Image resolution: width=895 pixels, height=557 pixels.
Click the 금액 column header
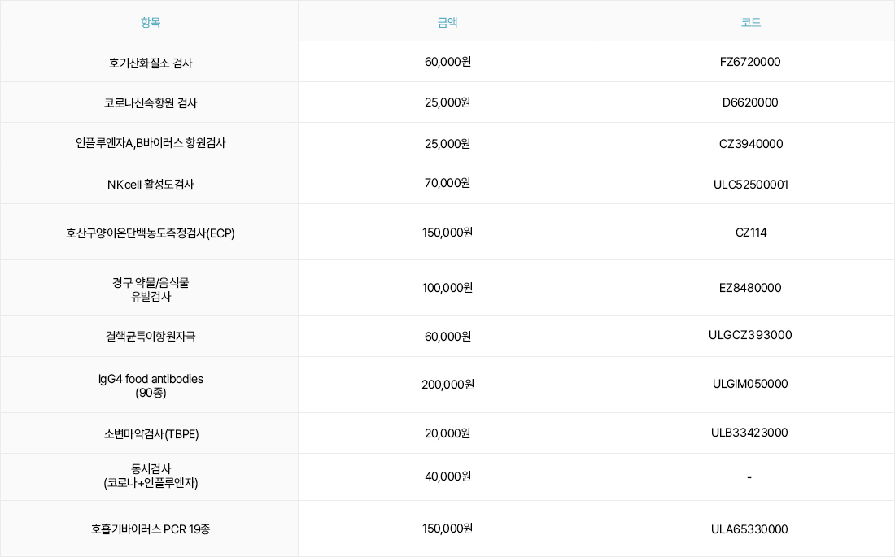click(447, 22)
